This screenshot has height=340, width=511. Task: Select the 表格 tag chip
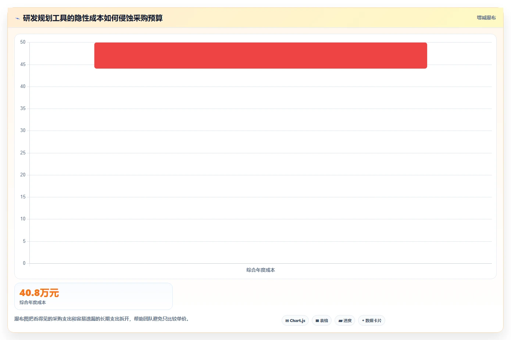[322, 321]
